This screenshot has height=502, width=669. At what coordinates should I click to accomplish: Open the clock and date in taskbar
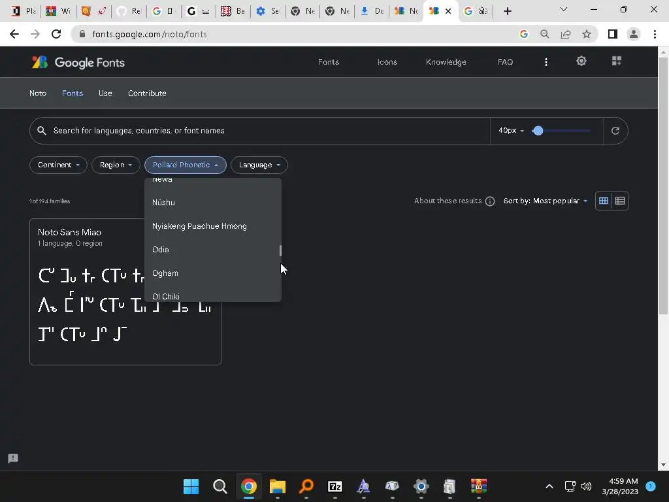pyautogui.click(x=619, y=486)
